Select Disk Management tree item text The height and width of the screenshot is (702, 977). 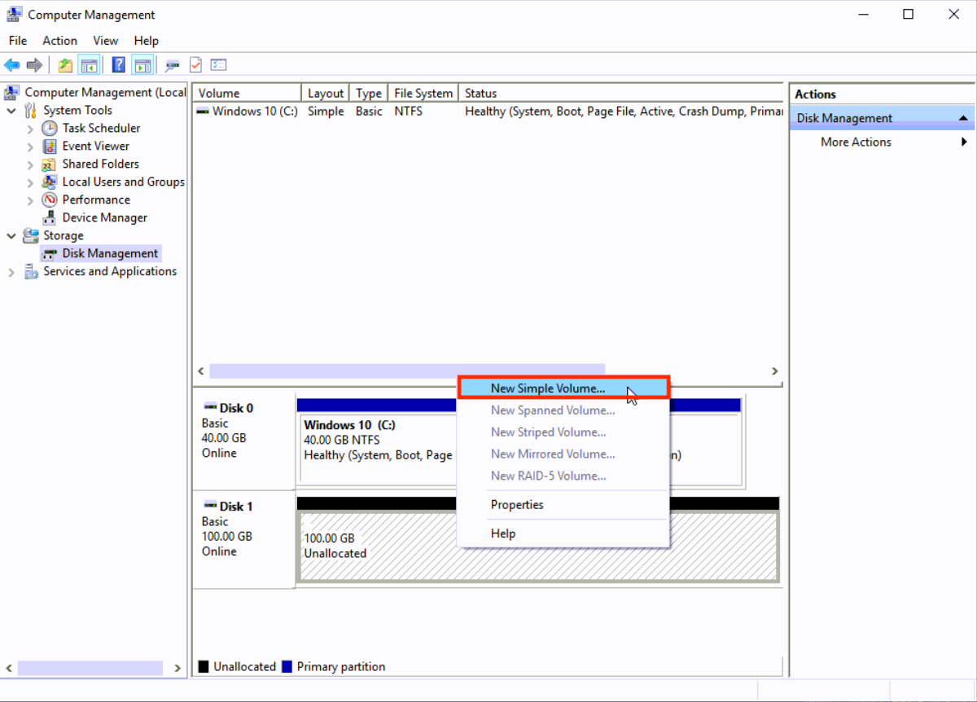point(110,253)
